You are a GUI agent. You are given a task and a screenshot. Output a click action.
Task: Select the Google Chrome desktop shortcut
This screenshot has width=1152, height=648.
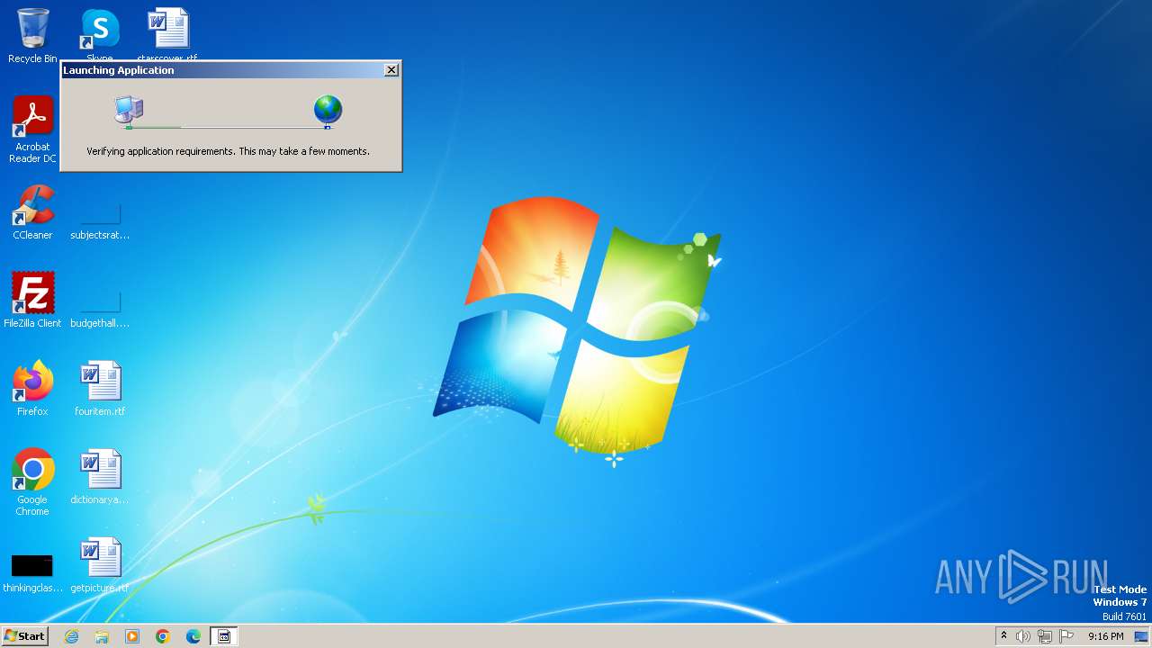tap(32, 482)
